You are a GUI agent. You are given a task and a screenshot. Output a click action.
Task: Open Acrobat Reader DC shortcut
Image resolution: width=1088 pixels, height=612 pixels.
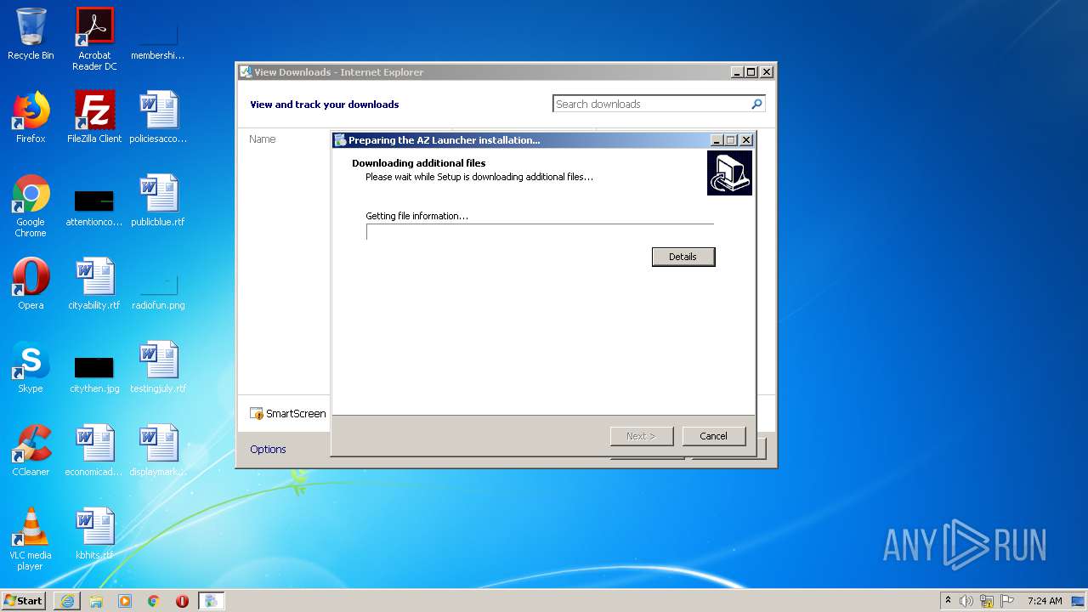pyautogui.click(x=94, y=39)
